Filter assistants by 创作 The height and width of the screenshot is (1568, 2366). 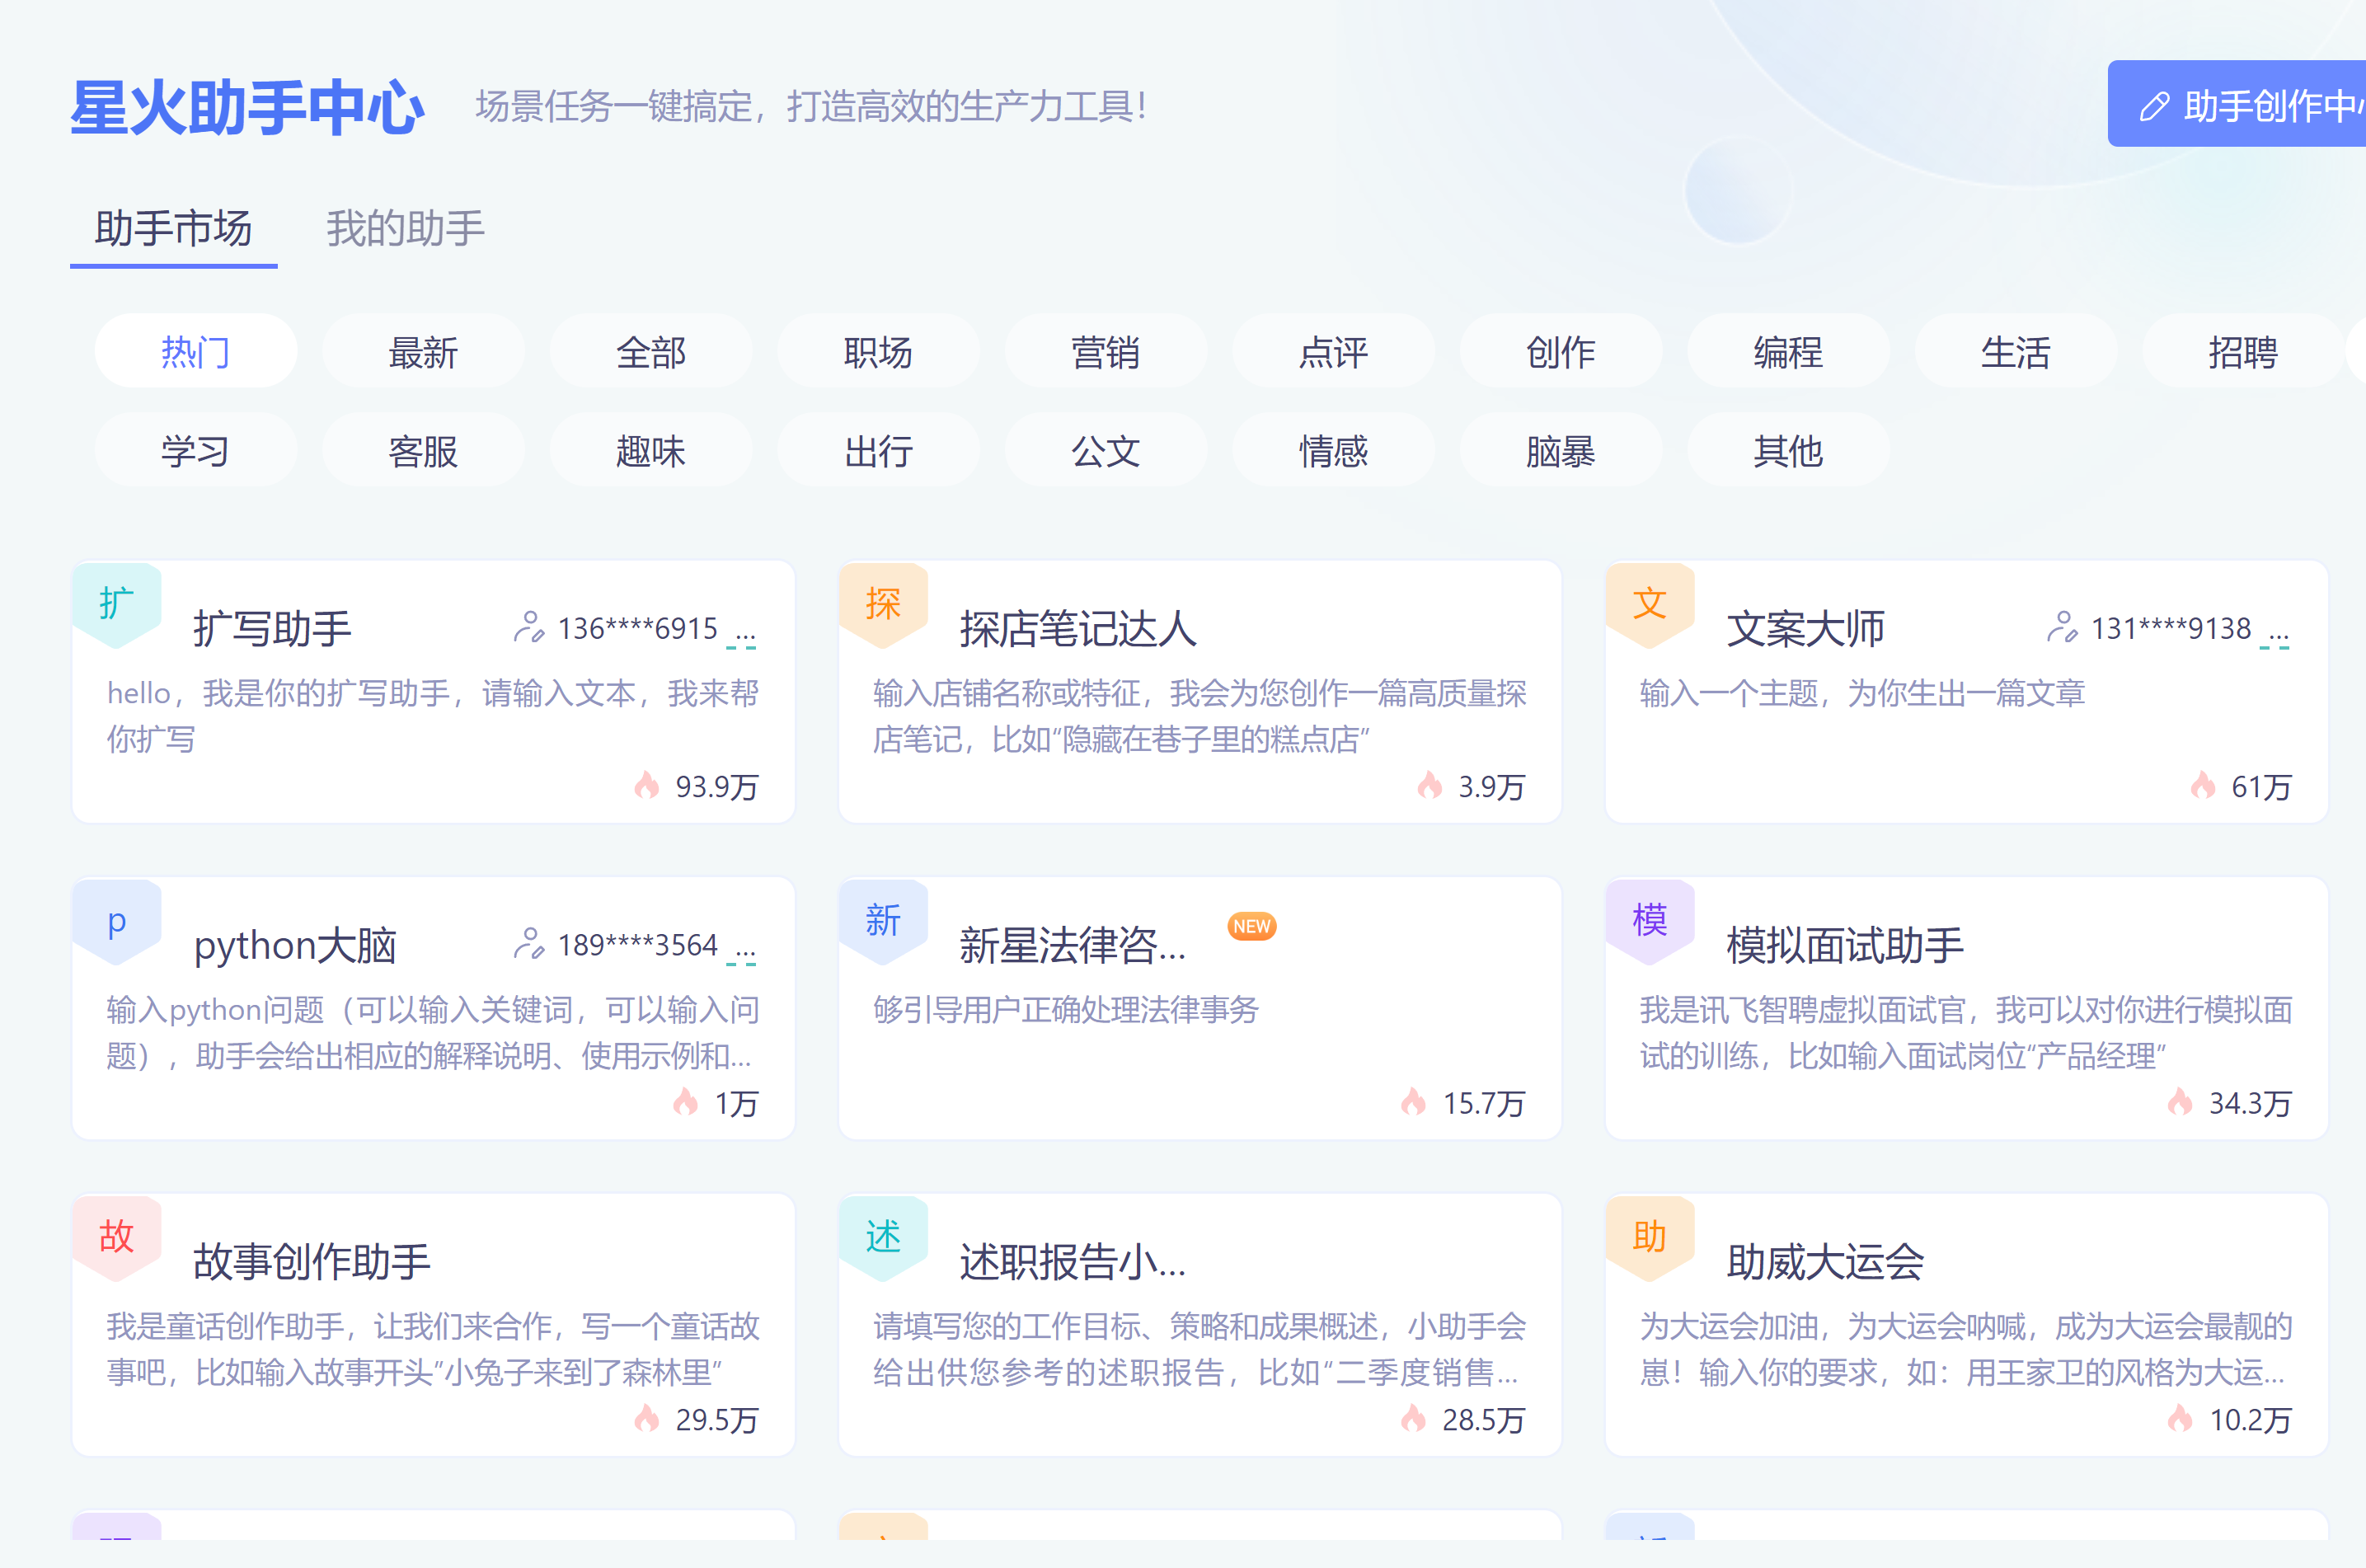pos(1561,352)
